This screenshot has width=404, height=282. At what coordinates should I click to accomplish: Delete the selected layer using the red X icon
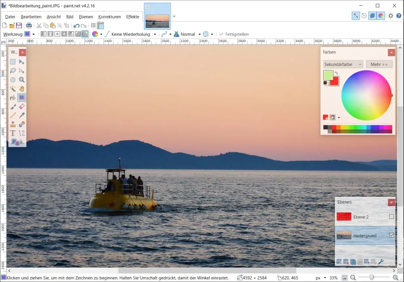[346, 262]
